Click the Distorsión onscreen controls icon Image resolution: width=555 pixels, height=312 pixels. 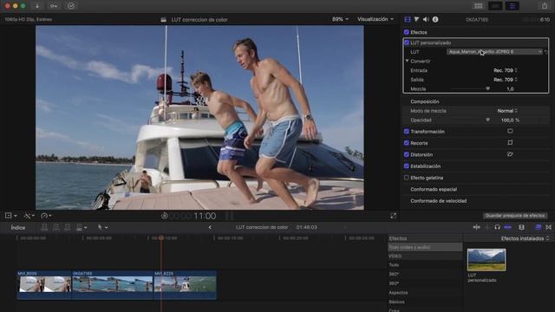[x=510, y=154]
